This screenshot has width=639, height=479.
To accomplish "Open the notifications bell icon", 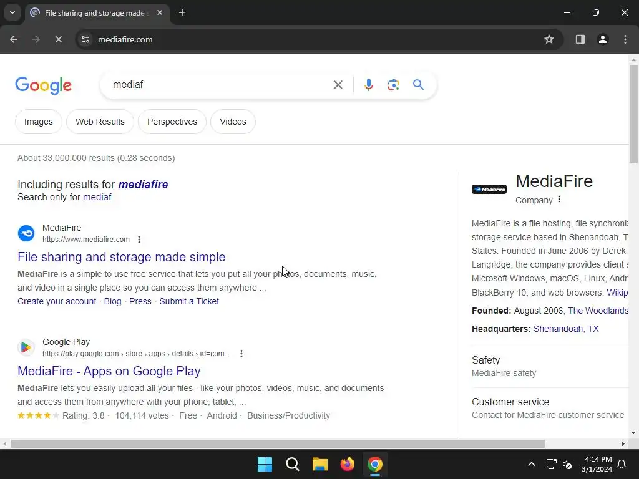I will (622, 464).
